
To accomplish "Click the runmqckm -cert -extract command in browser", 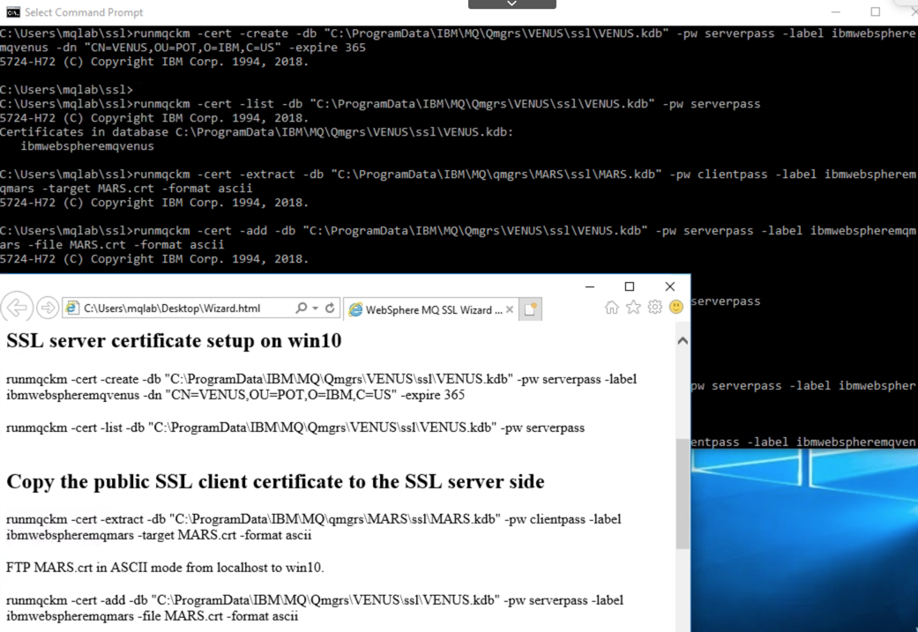I will click(314, 527).
